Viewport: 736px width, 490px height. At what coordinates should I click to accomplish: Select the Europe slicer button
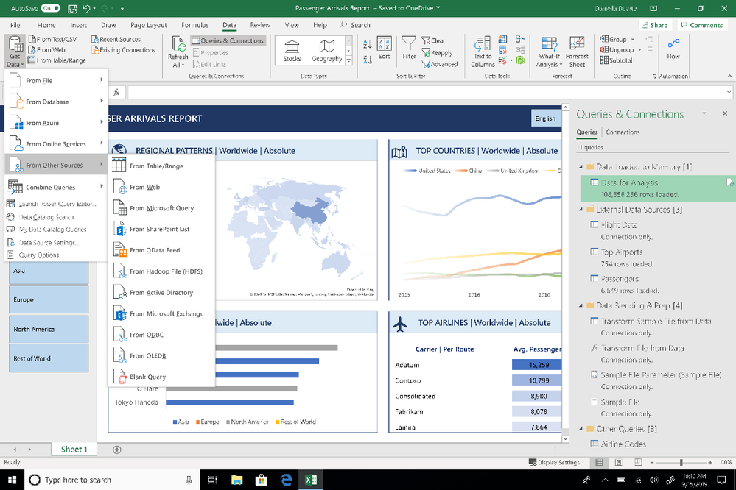click(x=49, y=299)
